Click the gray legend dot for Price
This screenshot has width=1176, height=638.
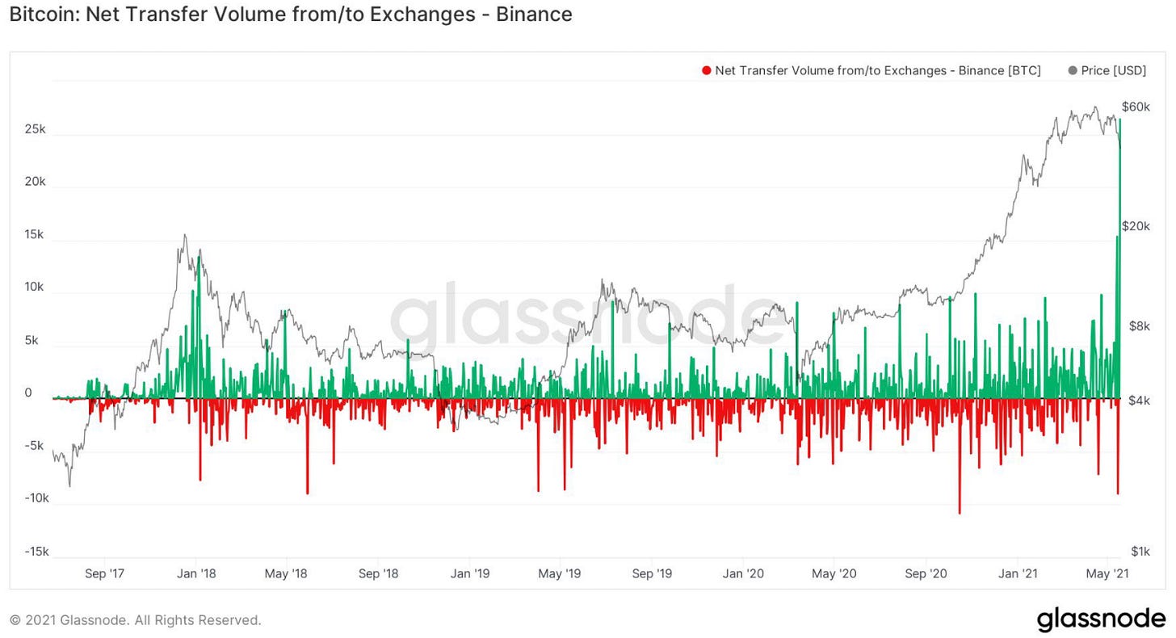(1072, 70)
